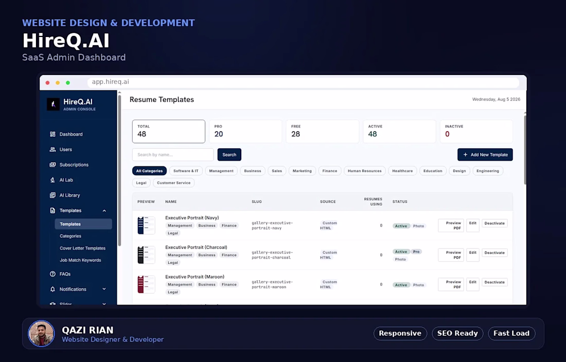Preview PDF for Executive Portrait (Charcoal)
Screen dimensions: 566x362
coord(451,255)
